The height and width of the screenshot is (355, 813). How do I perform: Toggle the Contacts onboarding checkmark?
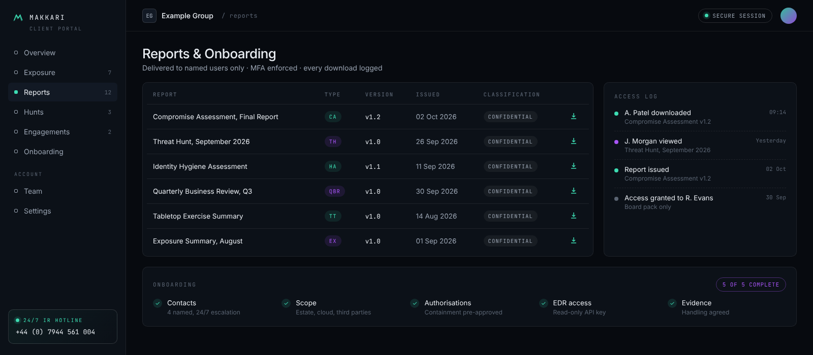(x=158, y=303)
